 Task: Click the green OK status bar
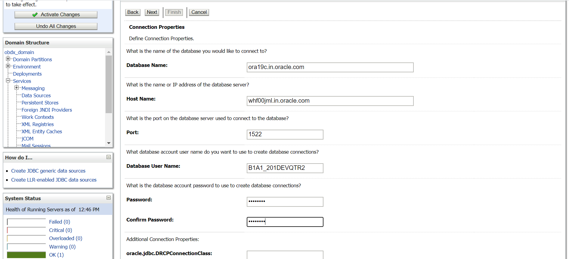click(x=26, y=255)
